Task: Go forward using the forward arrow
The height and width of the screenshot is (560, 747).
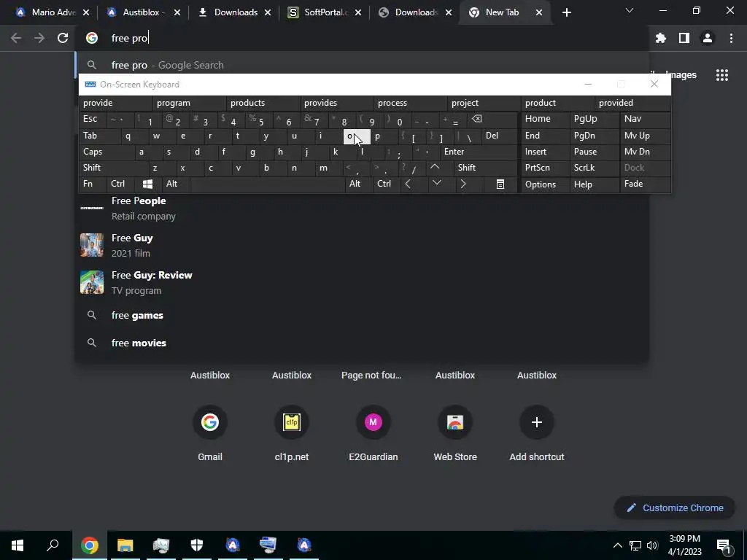Action: pos(39,38)
